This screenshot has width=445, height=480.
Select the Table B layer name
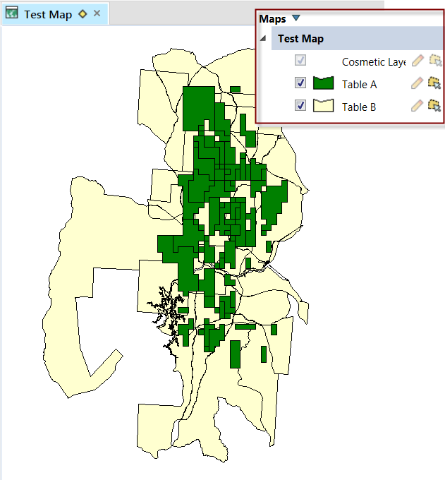coord(359,107)
